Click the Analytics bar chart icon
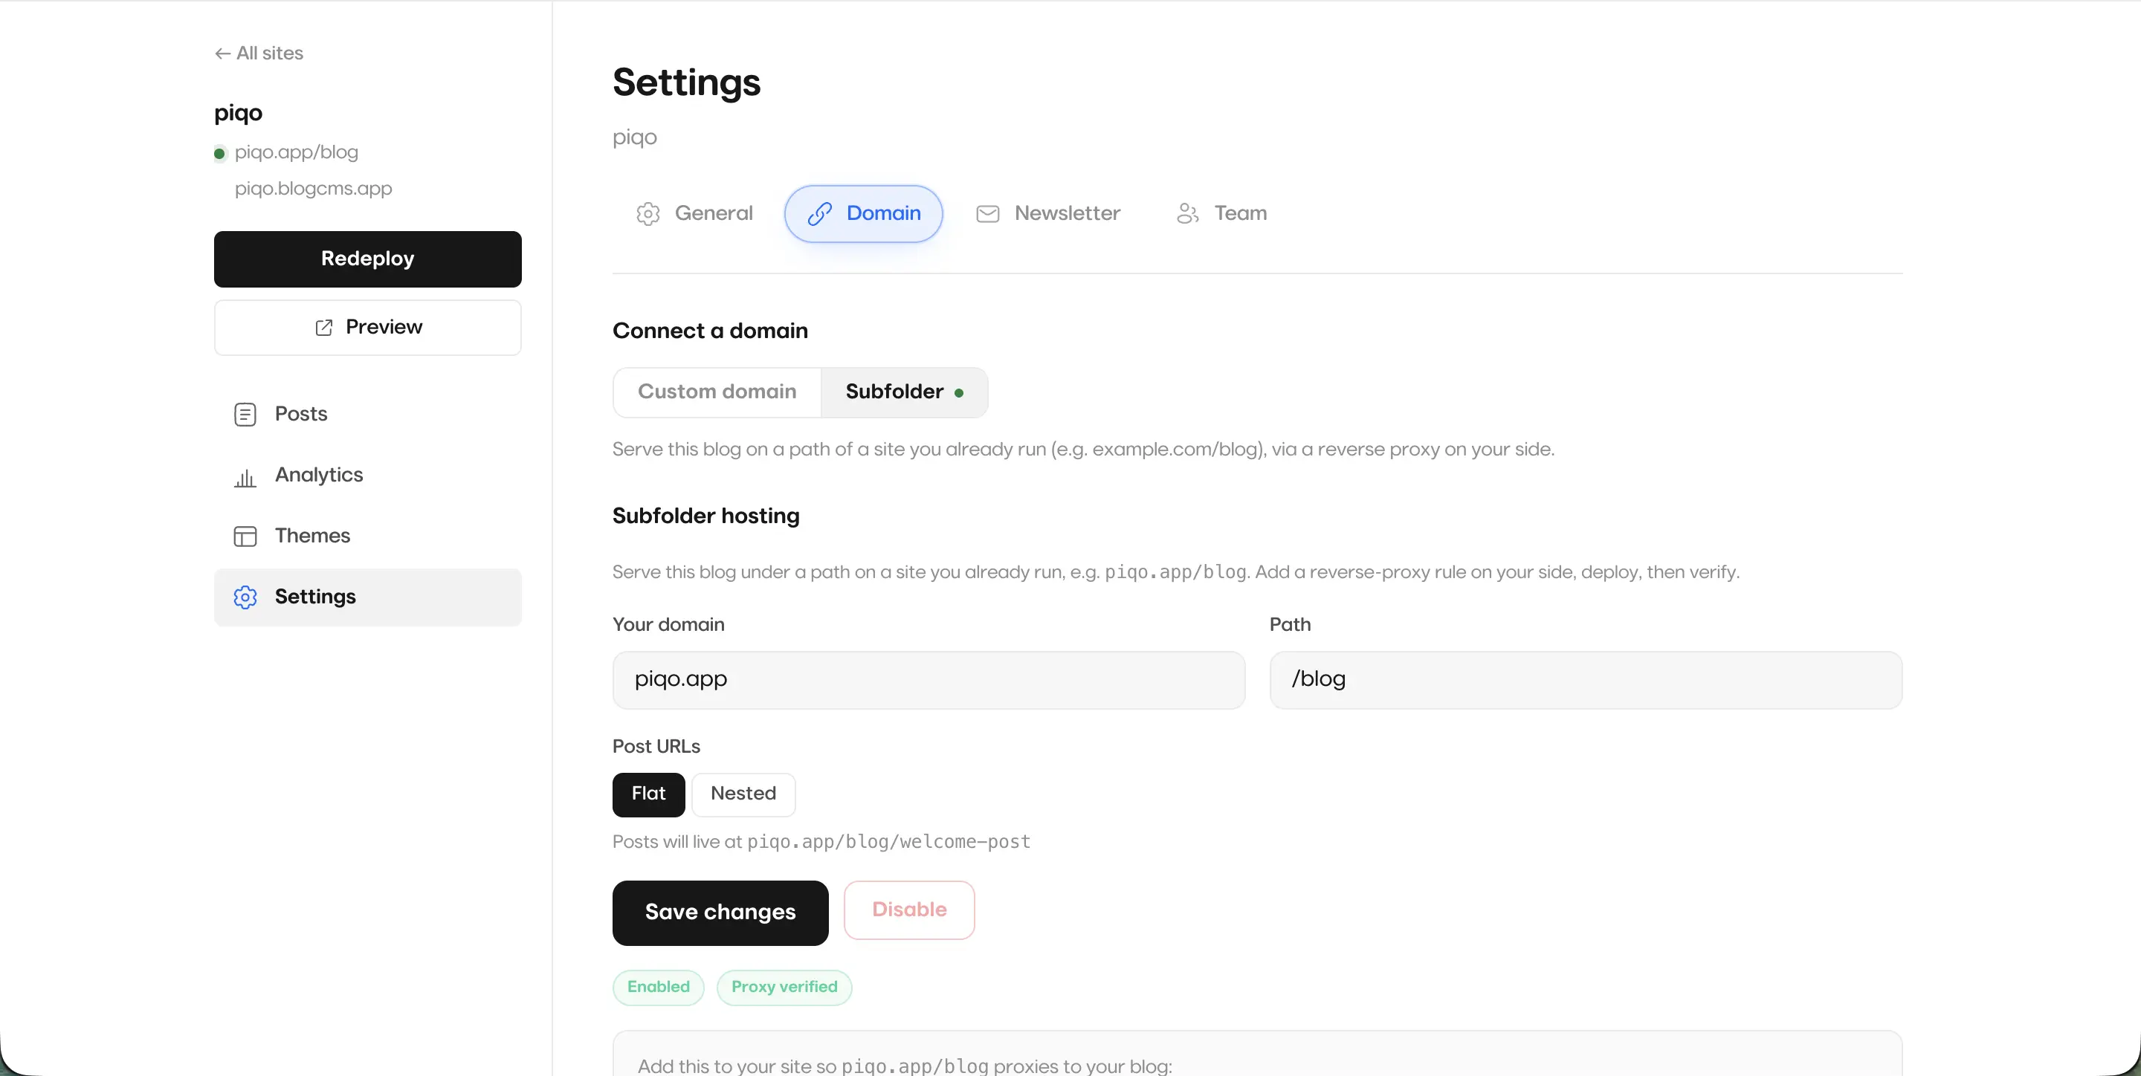This screenshot has width=2141, height=1076. tap(245, 476)
